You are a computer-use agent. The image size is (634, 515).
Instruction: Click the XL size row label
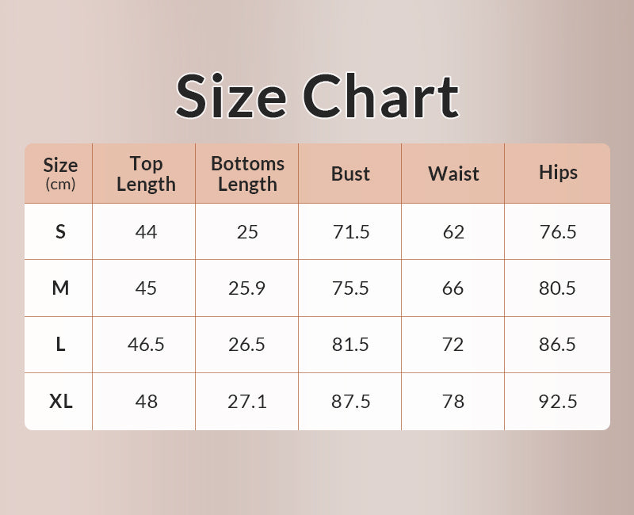pyautogui.click(x=60, y=402)
